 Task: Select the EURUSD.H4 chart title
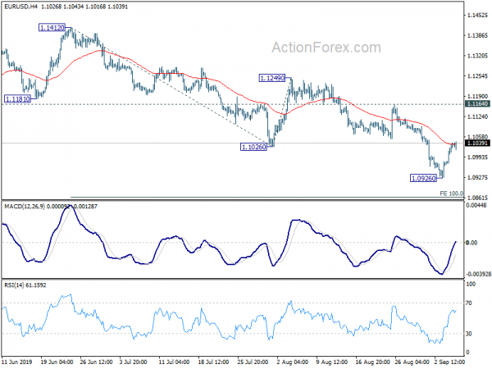(x=20, y=7)
